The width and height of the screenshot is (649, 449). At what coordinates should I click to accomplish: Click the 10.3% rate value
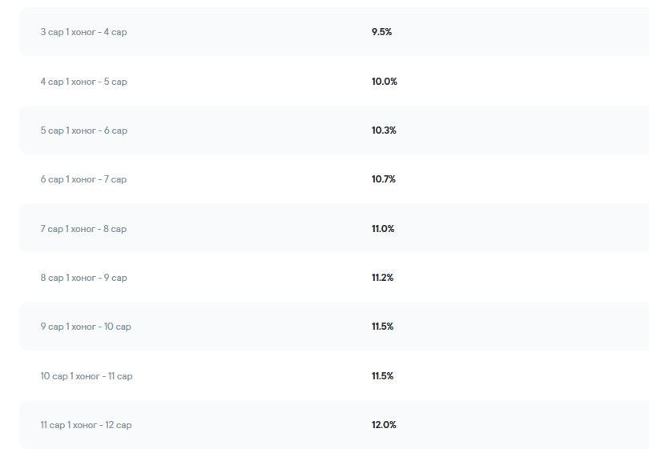pyautogui.click(x=384, y=130)
